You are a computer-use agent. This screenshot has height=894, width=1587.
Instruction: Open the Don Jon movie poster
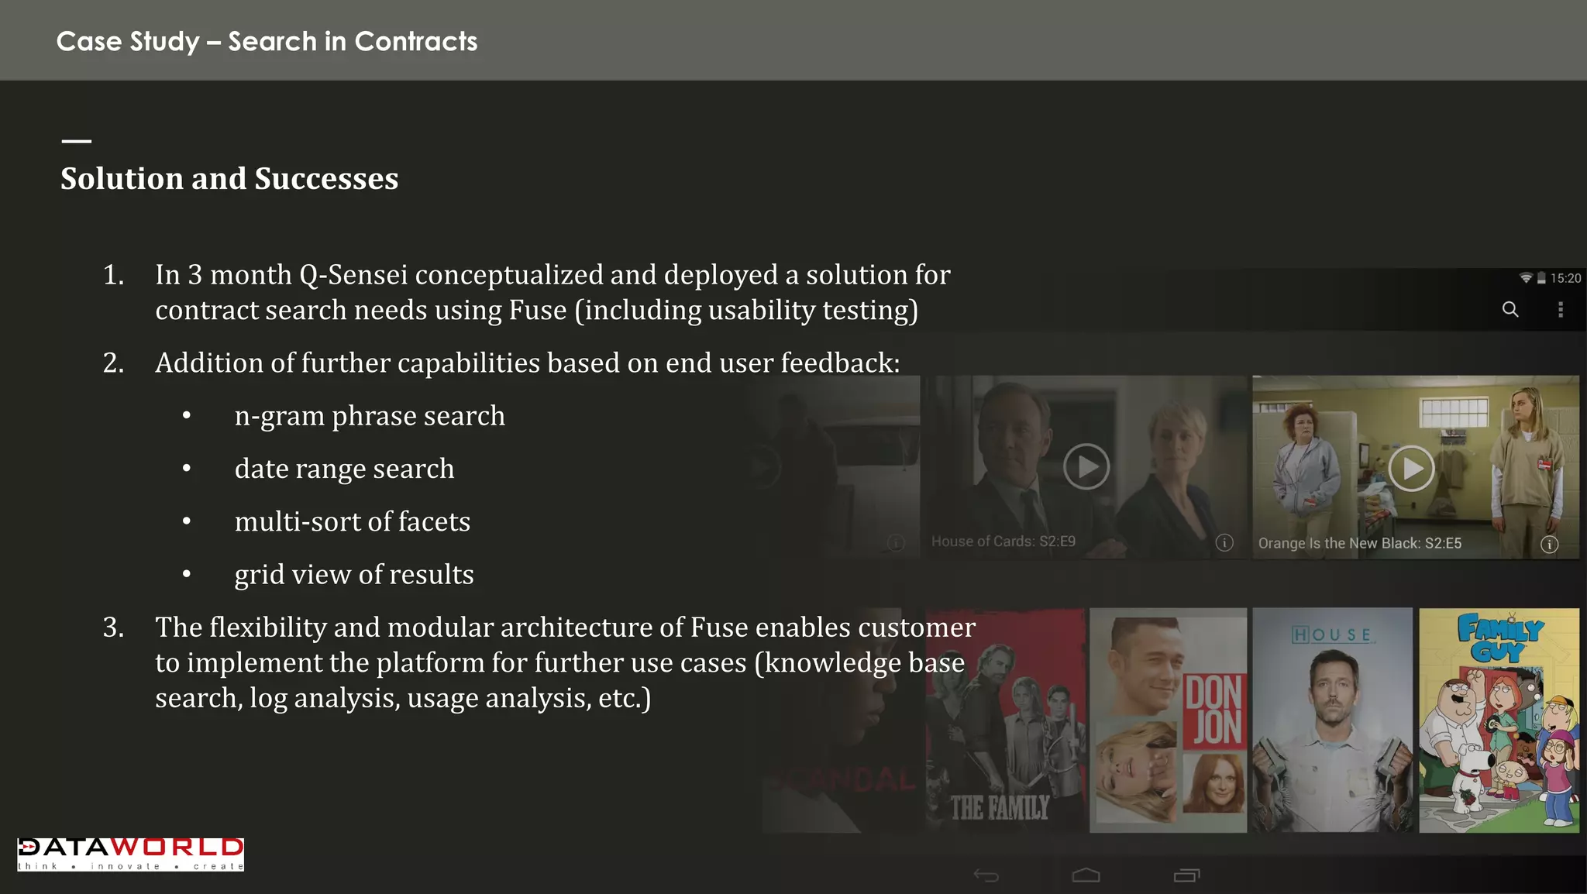[1168, 720]
